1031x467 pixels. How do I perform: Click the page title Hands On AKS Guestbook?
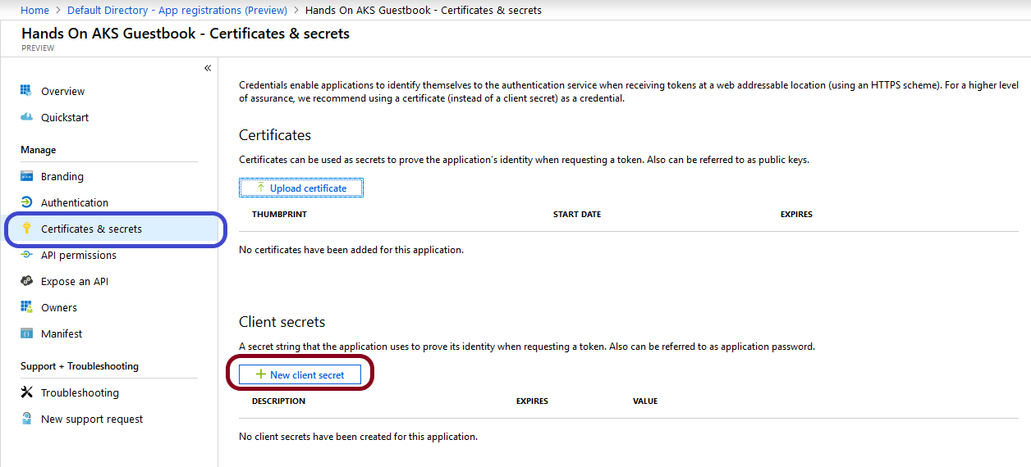(186, 34)
